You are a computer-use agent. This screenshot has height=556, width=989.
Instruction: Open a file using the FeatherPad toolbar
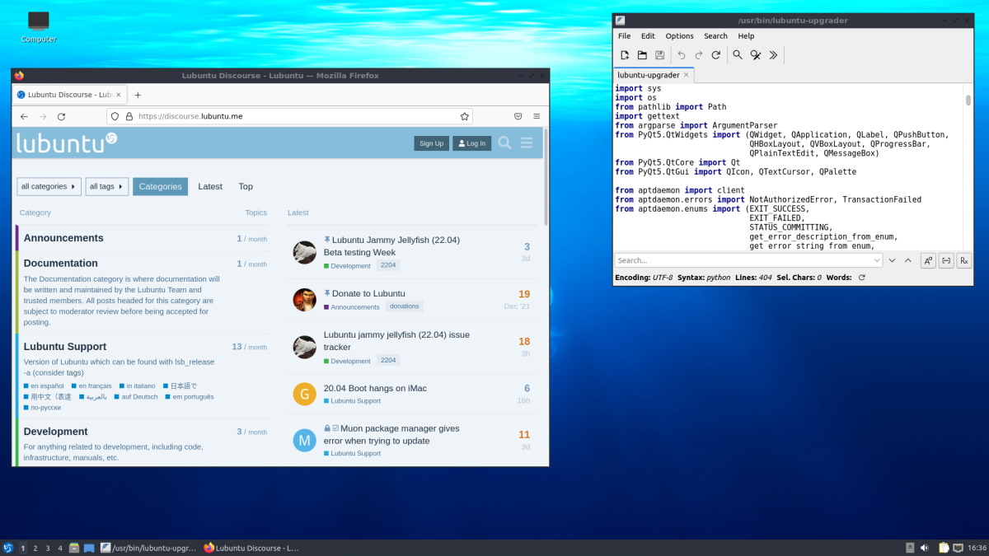642,54
